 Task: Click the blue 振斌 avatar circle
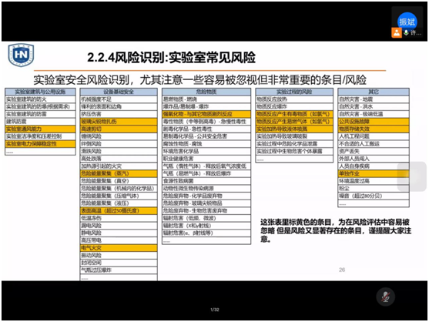point(407,22)
